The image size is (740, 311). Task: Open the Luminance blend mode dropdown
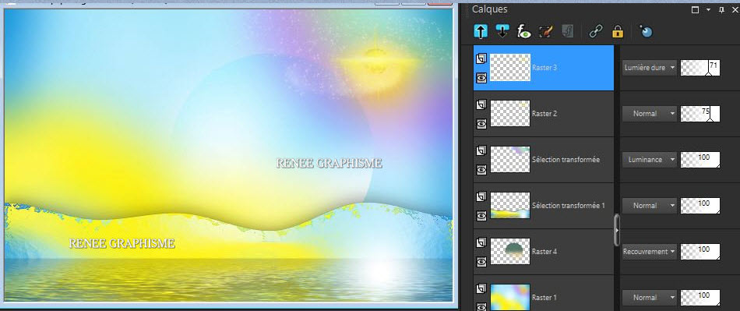point(649,160)
